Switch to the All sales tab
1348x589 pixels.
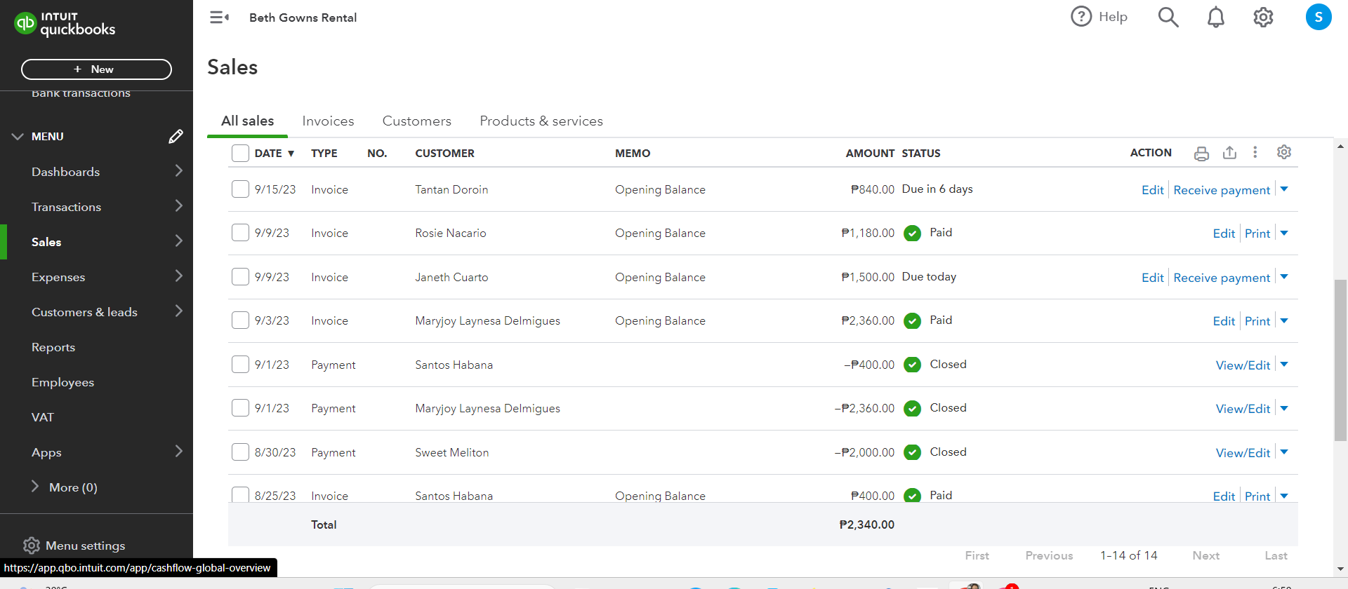[x=247, y=121]
